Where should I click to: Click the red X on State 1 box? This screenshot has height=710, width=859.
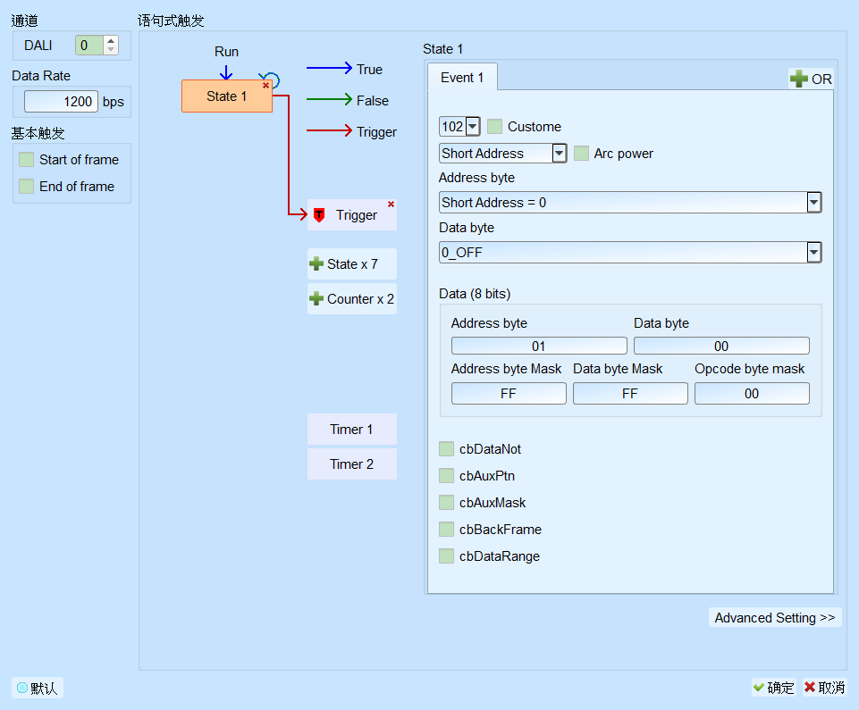(265, 86)
